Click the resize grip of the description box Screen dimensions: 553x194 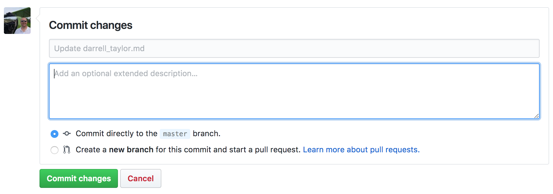pos(537,116)
